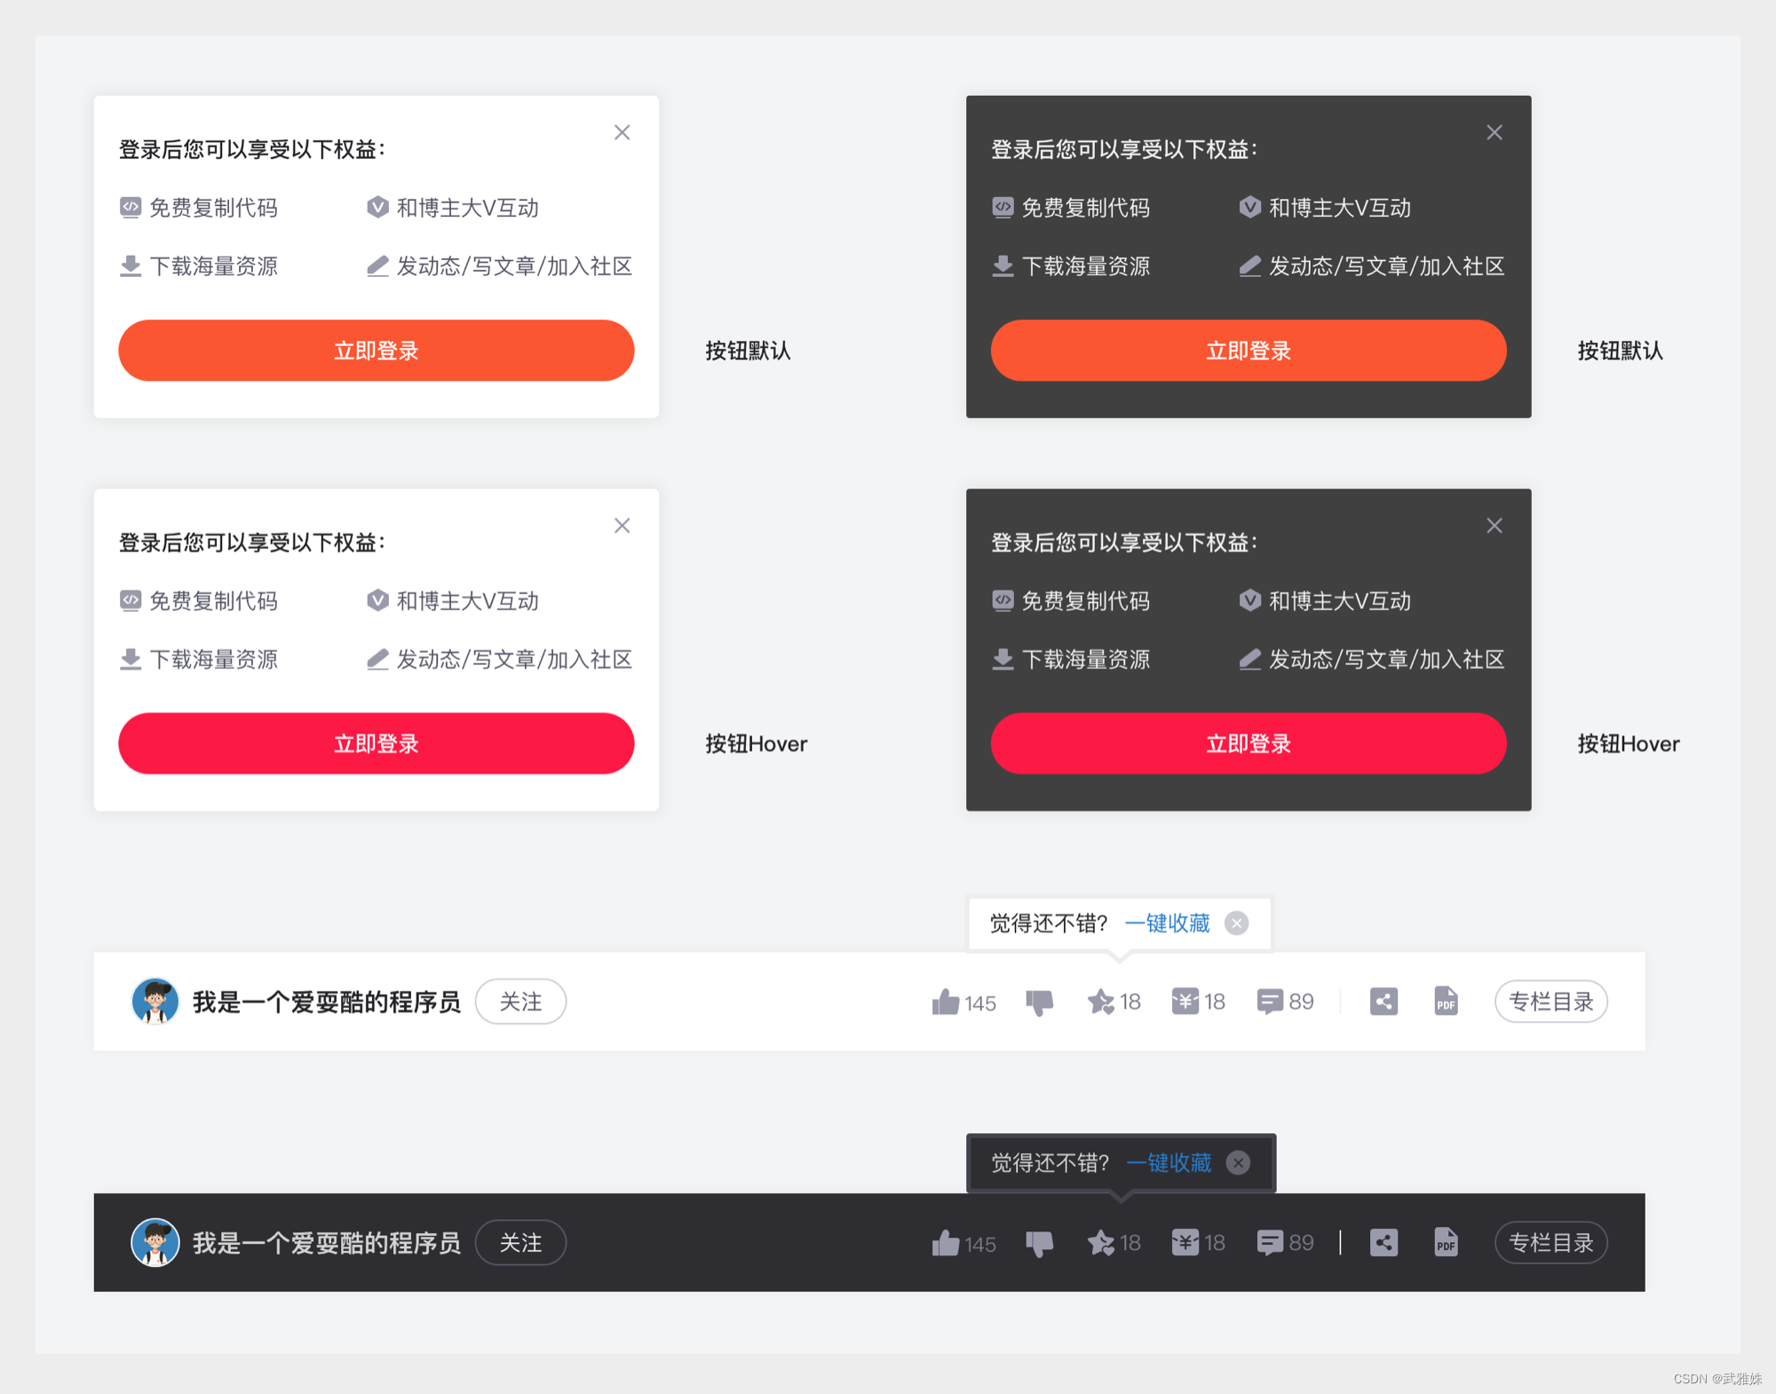The width and height of the screenshot is (1776, 1394).
Task: Click author avatar in light toolbar
Action: [x=155, y=1002]
